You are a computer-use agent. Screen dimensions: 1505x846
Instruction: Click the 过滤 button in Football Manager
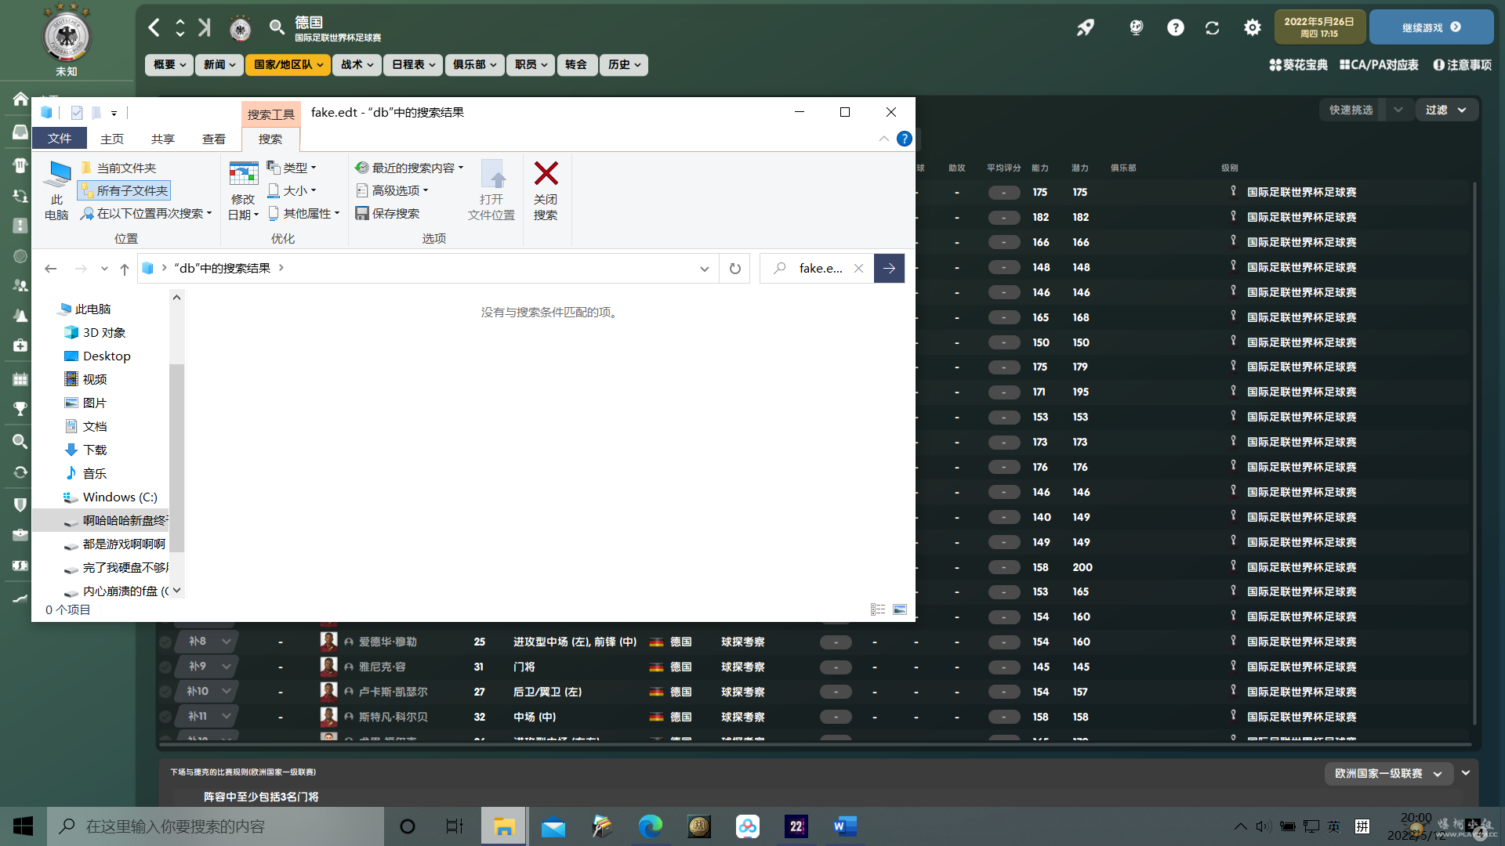pos(1446,110)
